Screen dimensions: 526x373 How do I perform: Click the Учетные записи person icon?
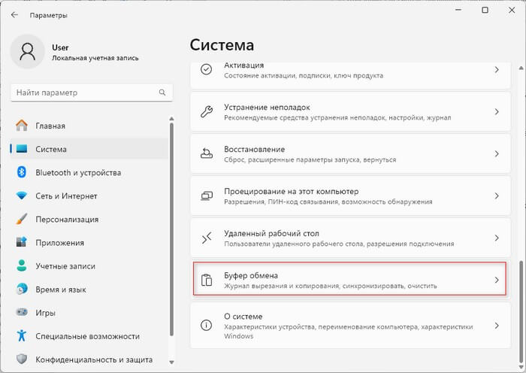(x=22, y=265)
